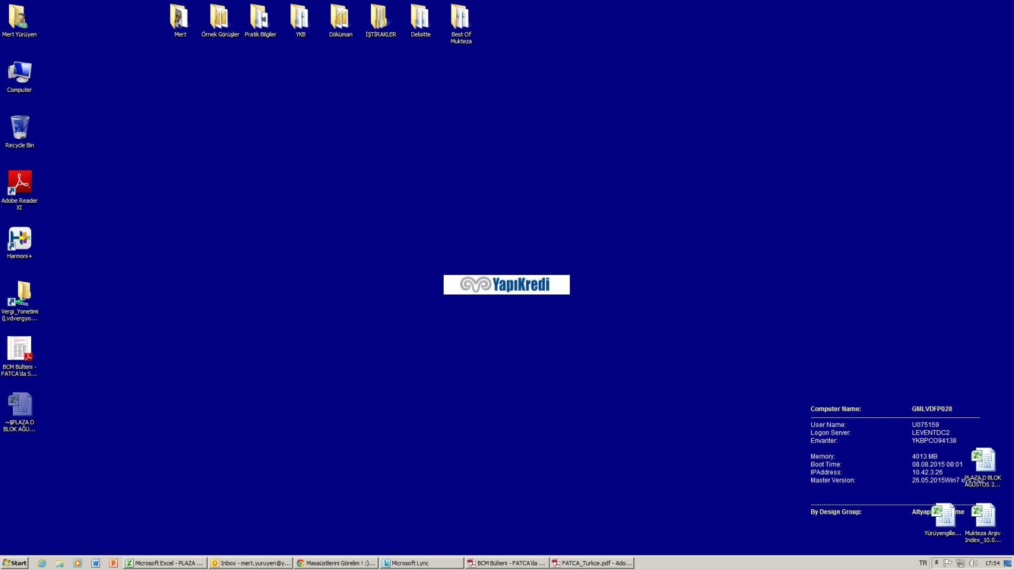Switch to Microsoft Excel - PLAZA taskbar window
This screenshot has height=570, width=1014.
[165, 563]
